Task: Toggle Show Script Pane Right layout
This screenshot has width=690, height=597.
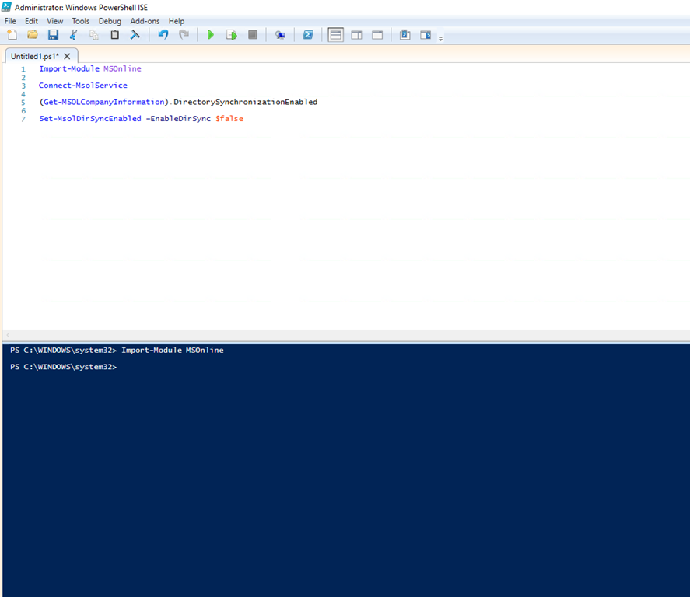Action: 356,34
